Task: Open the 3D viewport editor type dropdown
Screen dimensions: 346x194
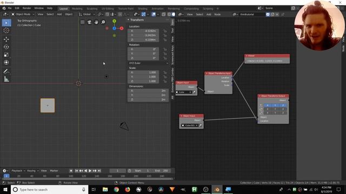Action: click(x=5, y=15)
